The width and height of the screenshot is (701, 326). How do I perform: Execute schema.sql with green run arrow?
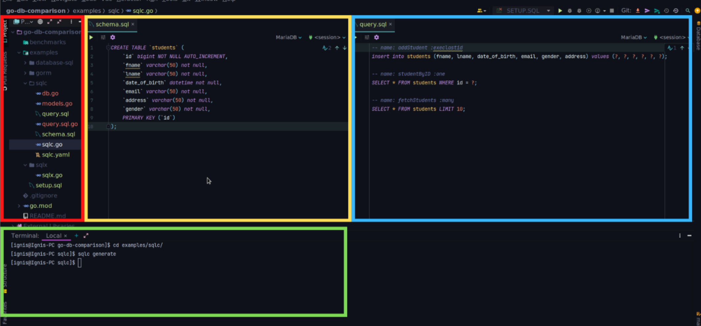91,37
